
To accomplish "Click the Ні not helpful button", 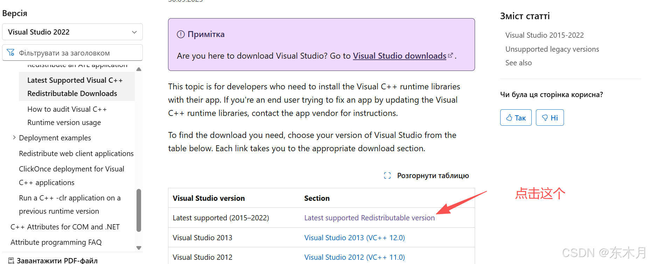I will (550, 117).
